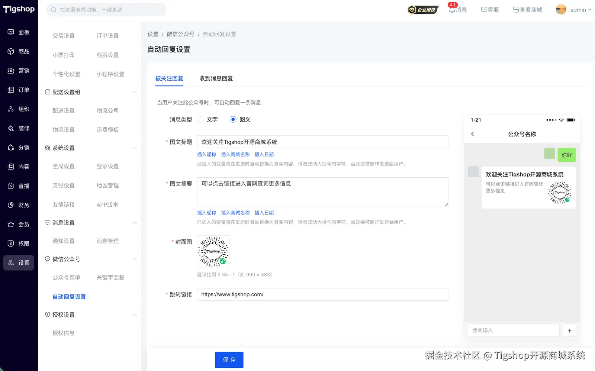This screenshot has height=371, width=595.
Task: Open the 设置 settings sidebar icon
Action: click(x=11, y=263)
